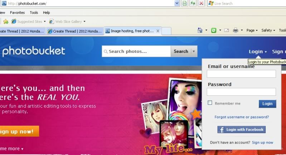Click the blue Login button
286x155 pixels.
267,104
